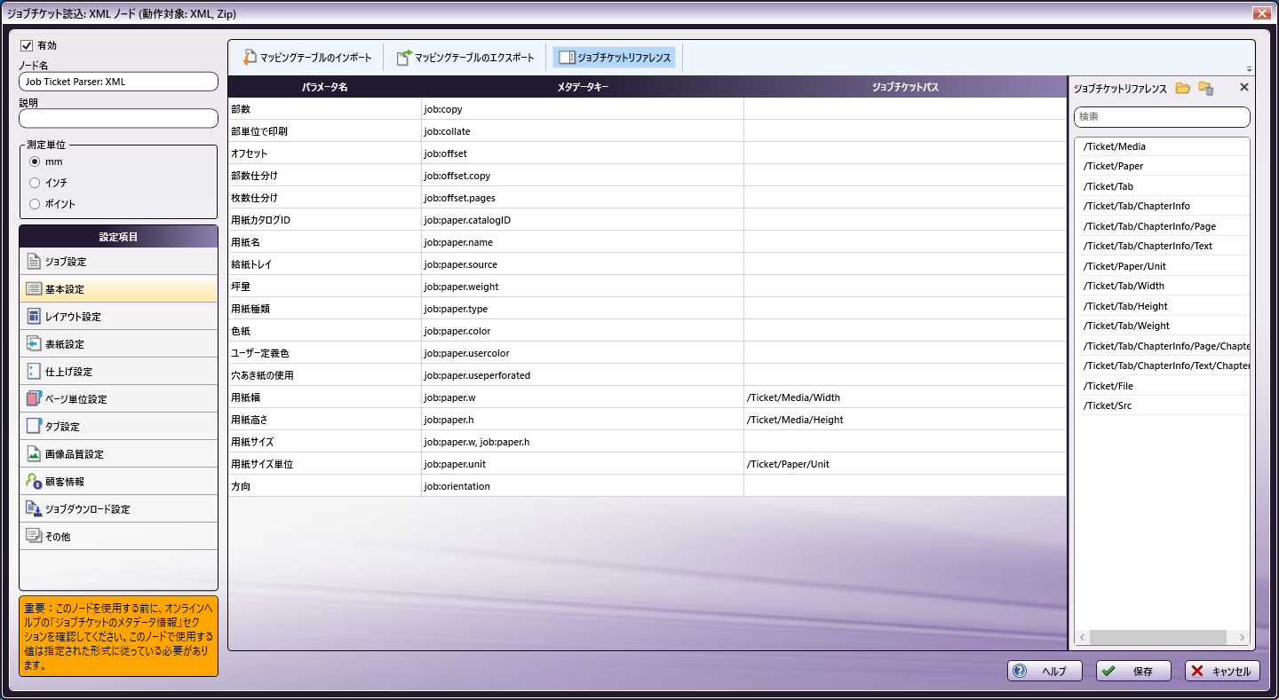The height and width of the screenshot is (700, 1279).
Task: Click the 給紙トレイ parameter name cell
Action: 325,264
